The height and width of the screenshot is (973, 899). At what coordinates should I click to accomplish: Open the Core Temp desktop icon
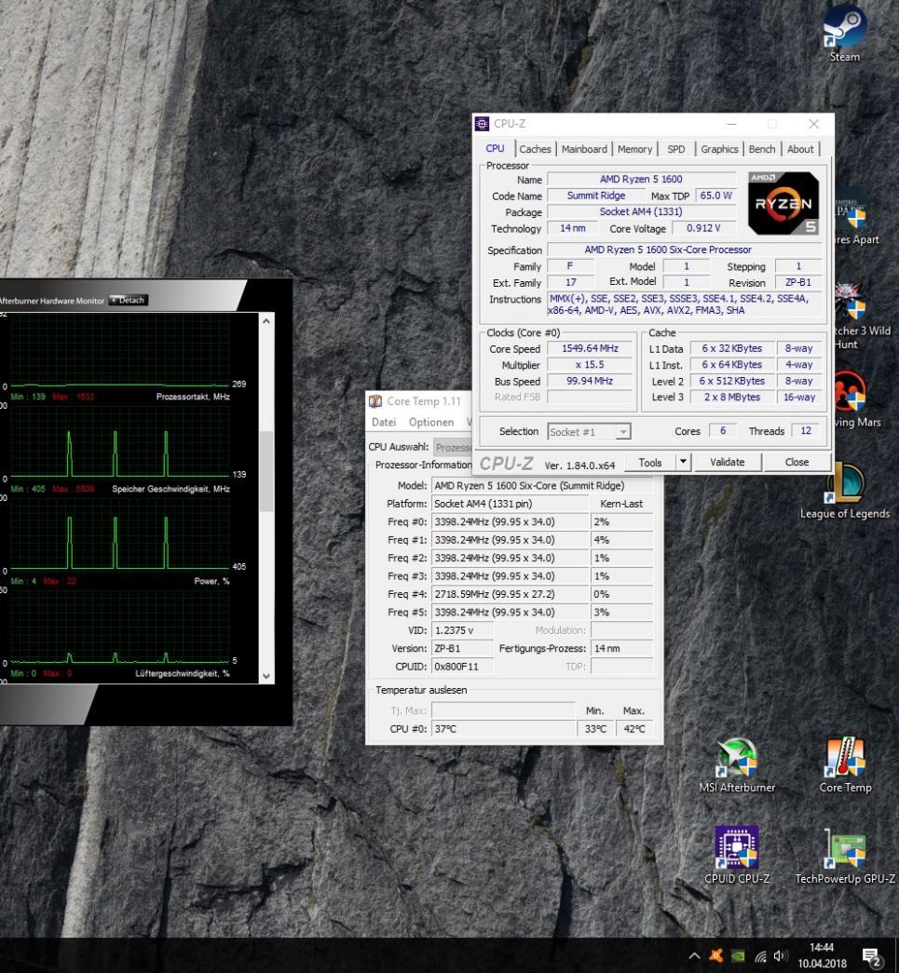coord(845,765)
